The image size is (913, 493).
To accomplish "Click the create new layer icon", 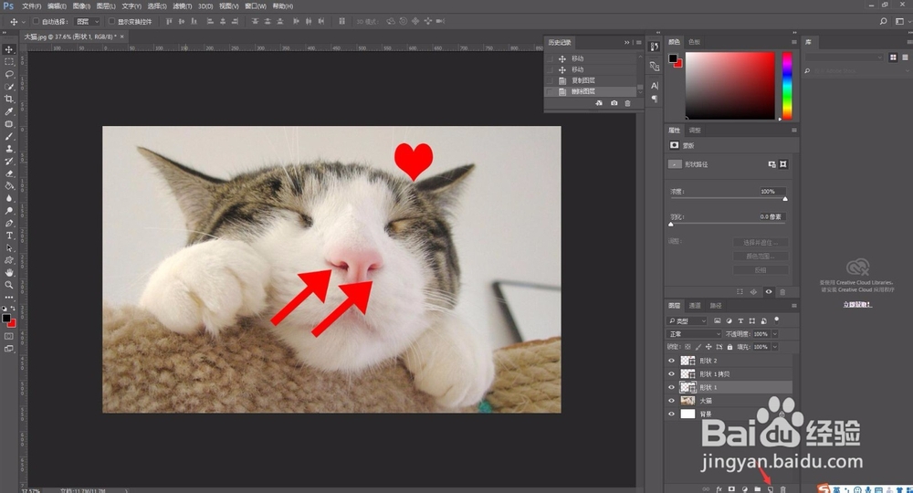I will point(771,489).
